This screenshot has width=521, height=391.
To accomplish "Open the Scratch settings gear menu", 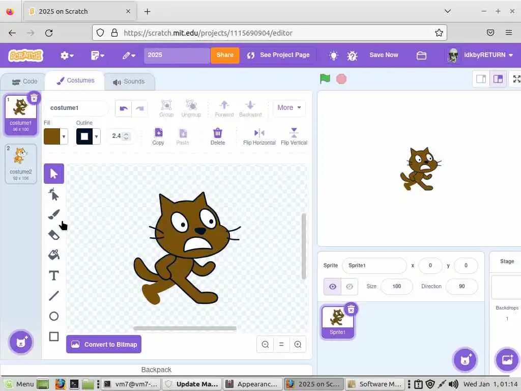I will click(x=67, y=55).
